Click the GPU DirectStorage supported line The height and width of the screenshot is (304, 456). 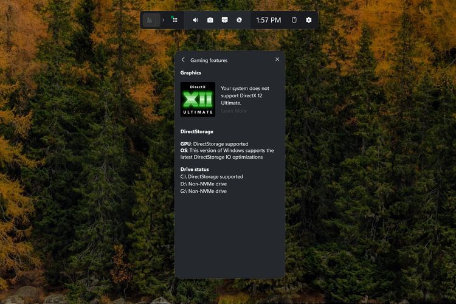(x=214, y=144)
